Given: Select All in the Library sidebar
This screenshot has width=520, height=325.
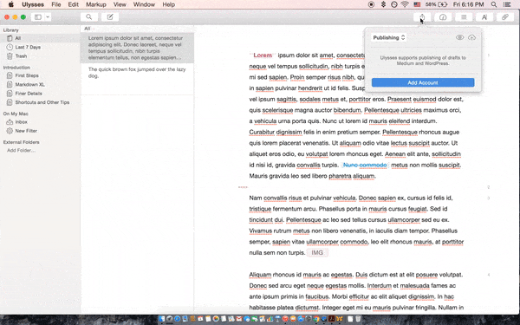Looking at the screenshot, I should coord(40,38).
